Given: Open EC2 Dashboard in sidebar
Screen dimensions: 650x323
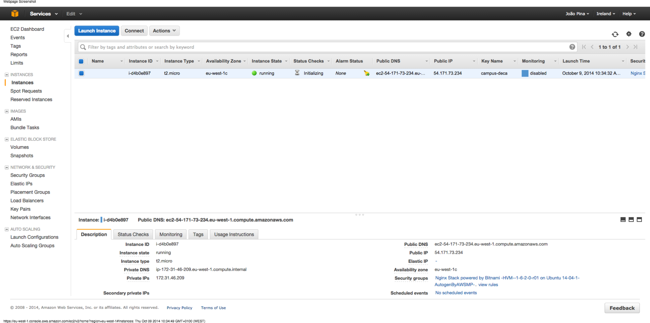Looking at the screenshot, I should point(27,29).
